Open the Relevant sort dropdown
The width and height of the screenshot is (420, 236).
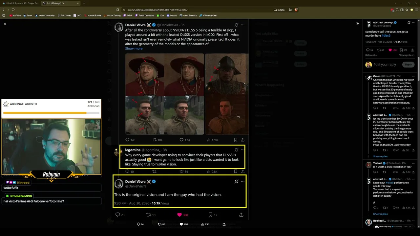(371, 55)
